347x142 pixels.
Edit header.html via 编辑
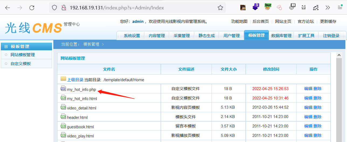click(x=308, y=117)
